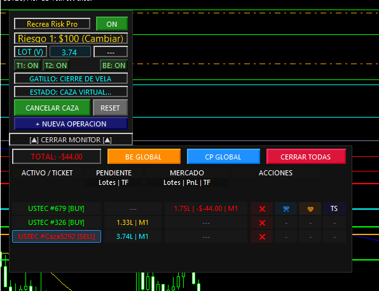
Task: Click the Recrea Risk Pro title label
Action: tap(52, 24)
